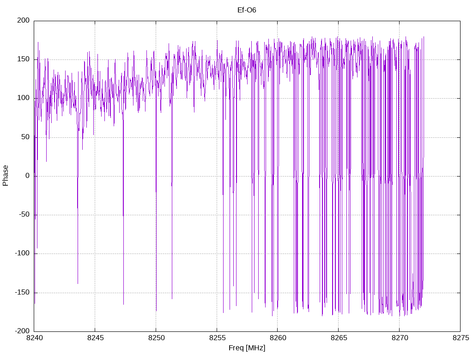473x354 pixels.
Task: Click the x-axis tick label 8240
Action: click(x=34, y=338)
